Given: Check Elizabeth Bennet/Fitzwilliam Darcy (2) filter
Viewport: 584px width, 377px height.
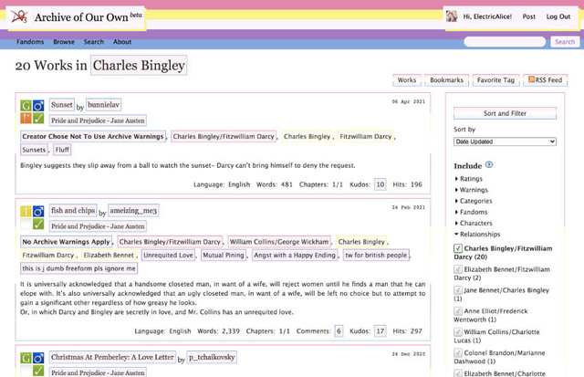Looking at the screenshot, I should click(458, 269).
